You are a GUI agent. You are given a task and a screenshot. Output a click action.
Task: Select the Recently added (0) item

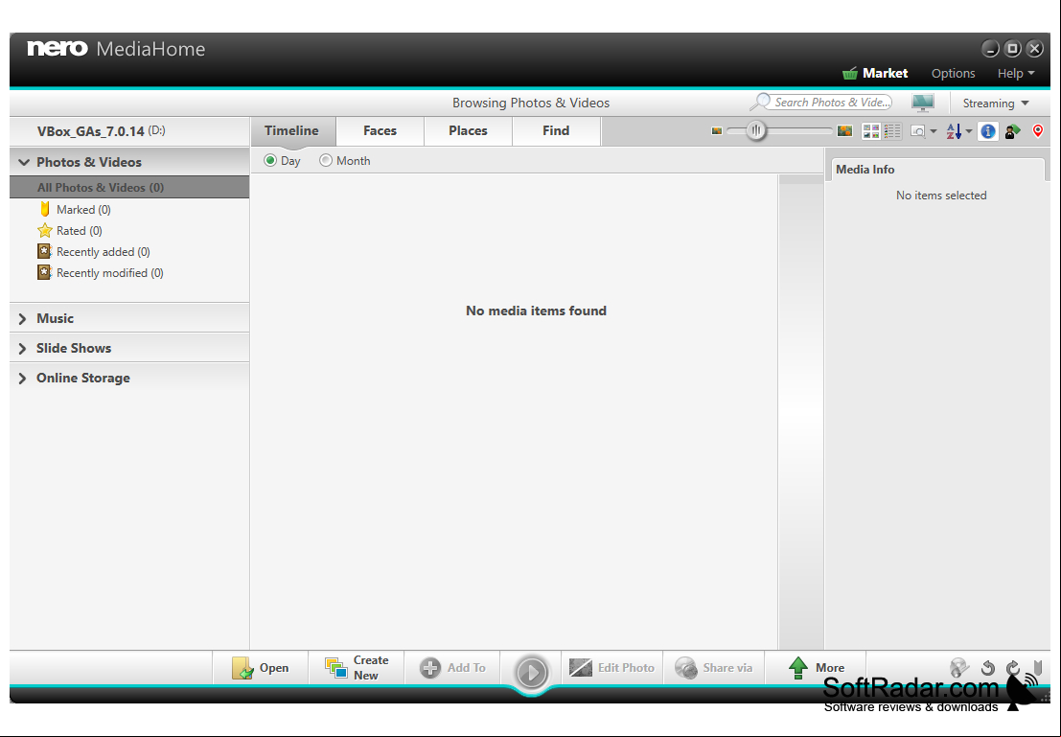pyautogui.click(x=103, y=252)
